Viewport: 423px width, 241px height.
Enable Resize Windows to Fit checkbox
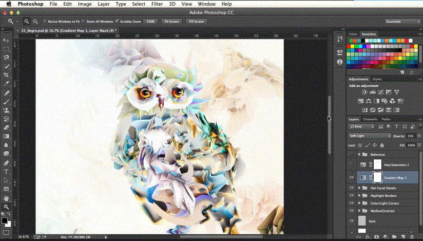[45, 22]
